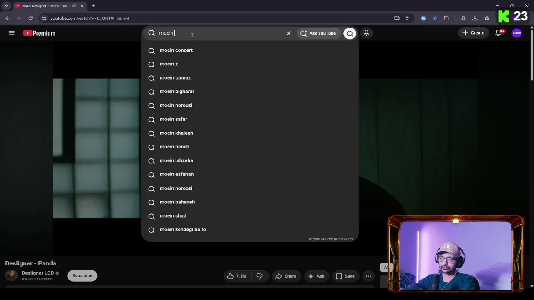
Task: Click the star icon beside Downloads
Action: coord(486,18)
